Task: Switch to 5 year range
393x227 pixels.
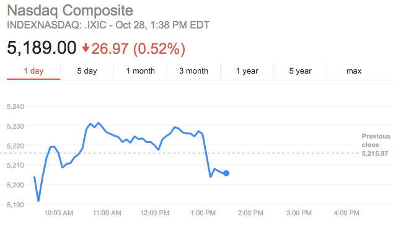Action: pyautogui.click(x=300, y=71)
